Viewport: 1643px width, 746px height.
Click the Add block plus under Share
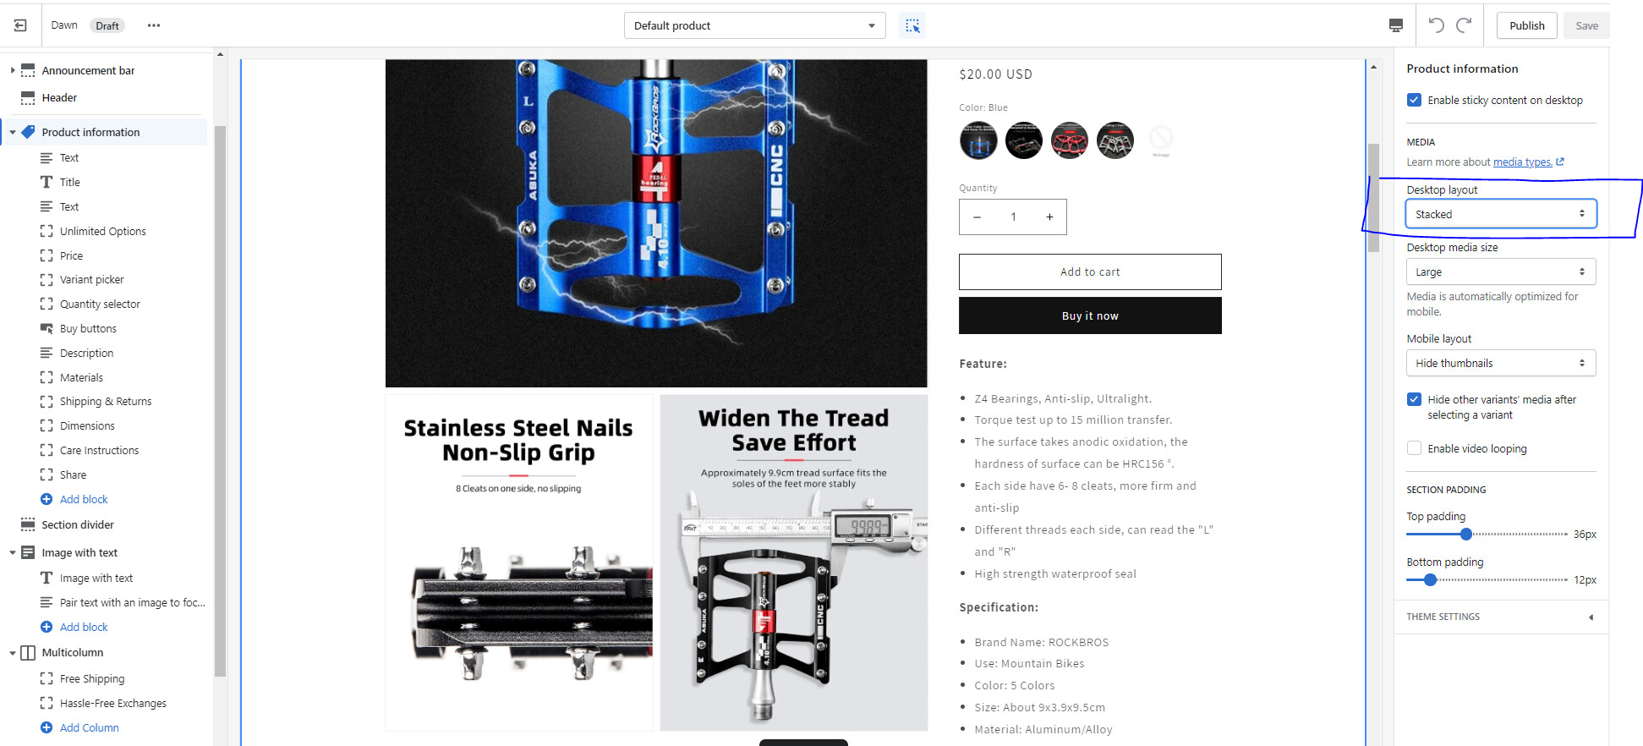[47, 499]
